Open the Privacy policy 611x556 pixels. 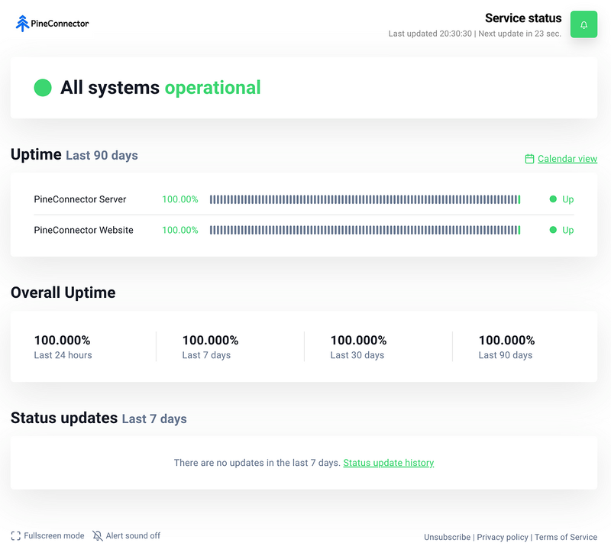503,537
